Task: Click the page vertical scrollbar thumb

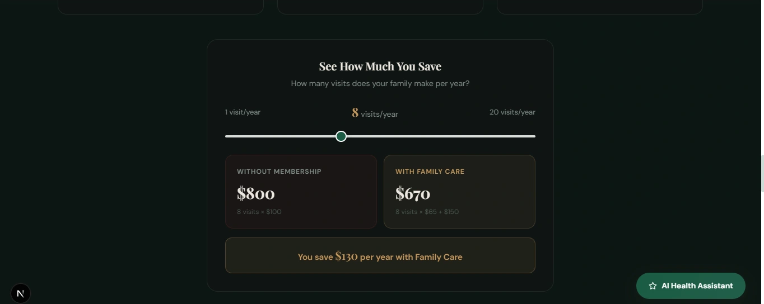Action: click(x=762, y=174)
